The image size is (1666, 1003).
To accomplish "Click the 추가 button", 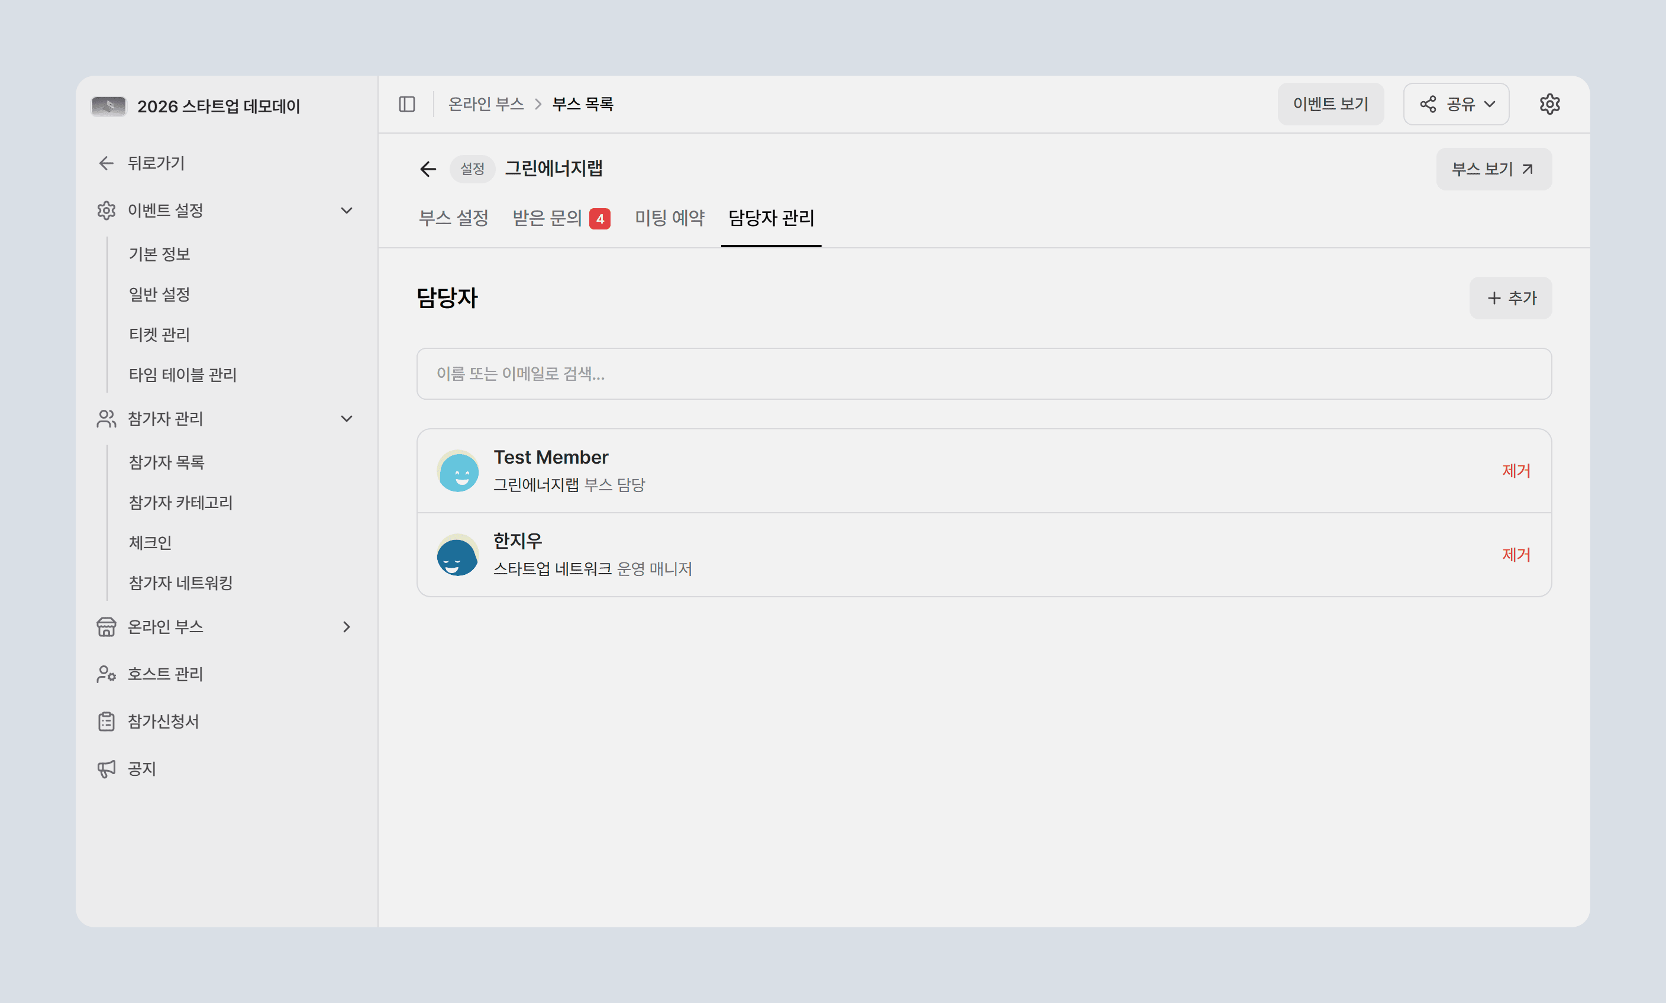I will coord(1510,298).
